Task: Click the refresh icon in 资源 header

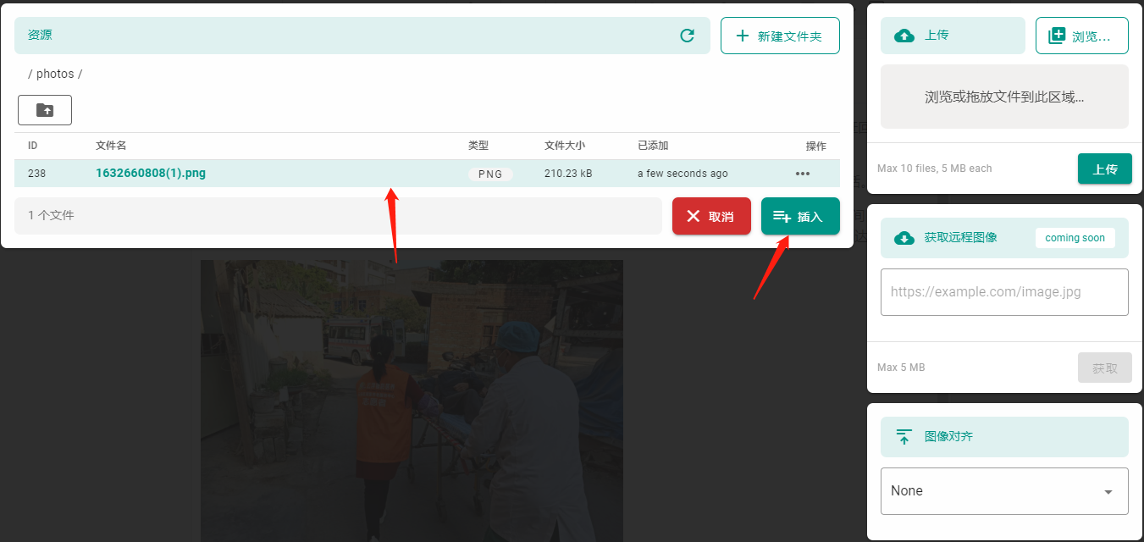Action: (687, 36)
